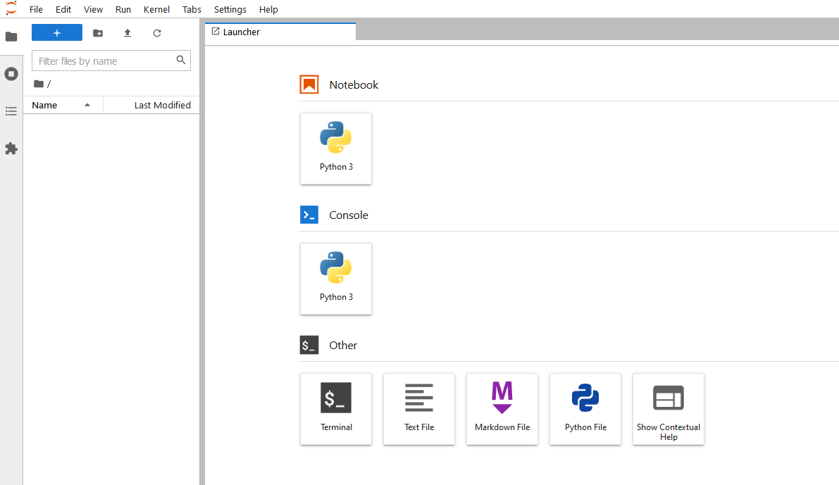
Task: Open the File menu
Action: click(36, 10)
